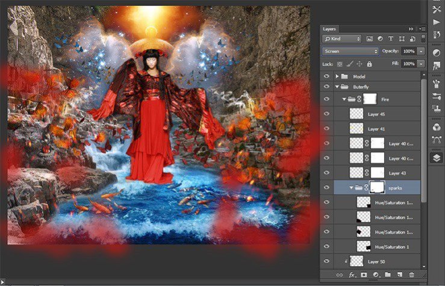Click the add layer mask icon
The image size is (445, 286).
tap(364, 275)
